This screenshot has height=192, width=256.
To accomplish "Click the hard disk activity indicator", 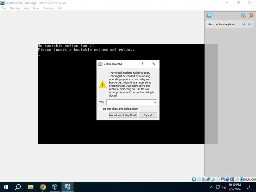I will 194,179.
